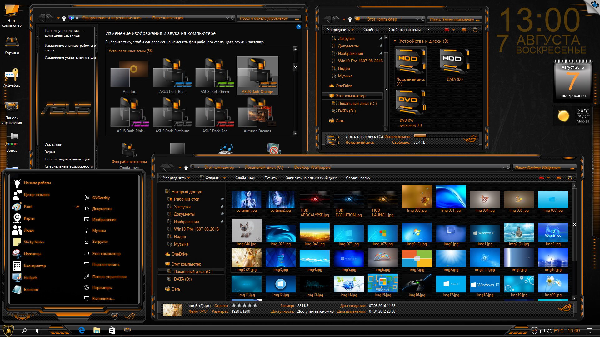
Task: Open Task View on the taskbar
Action: 39,330
